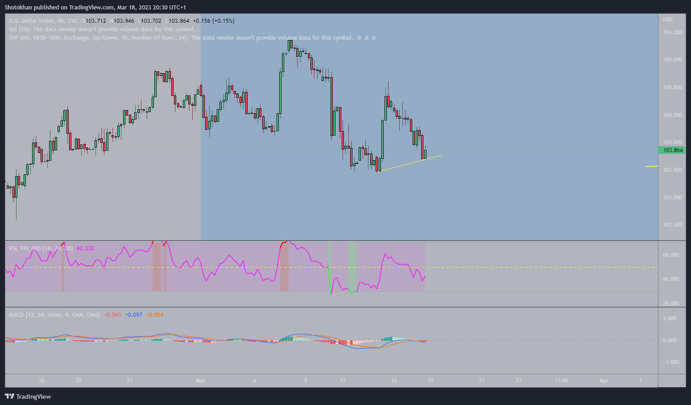Select the SVP indicator legend line
Image resolution: width=691 pixels, height=405 pixels.
(x=192, y=38)
